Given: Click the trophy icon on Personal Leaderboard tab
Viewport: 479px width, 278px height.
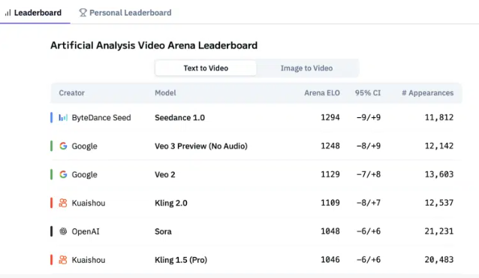Looking at the screenshot, I should coord(83,13).
